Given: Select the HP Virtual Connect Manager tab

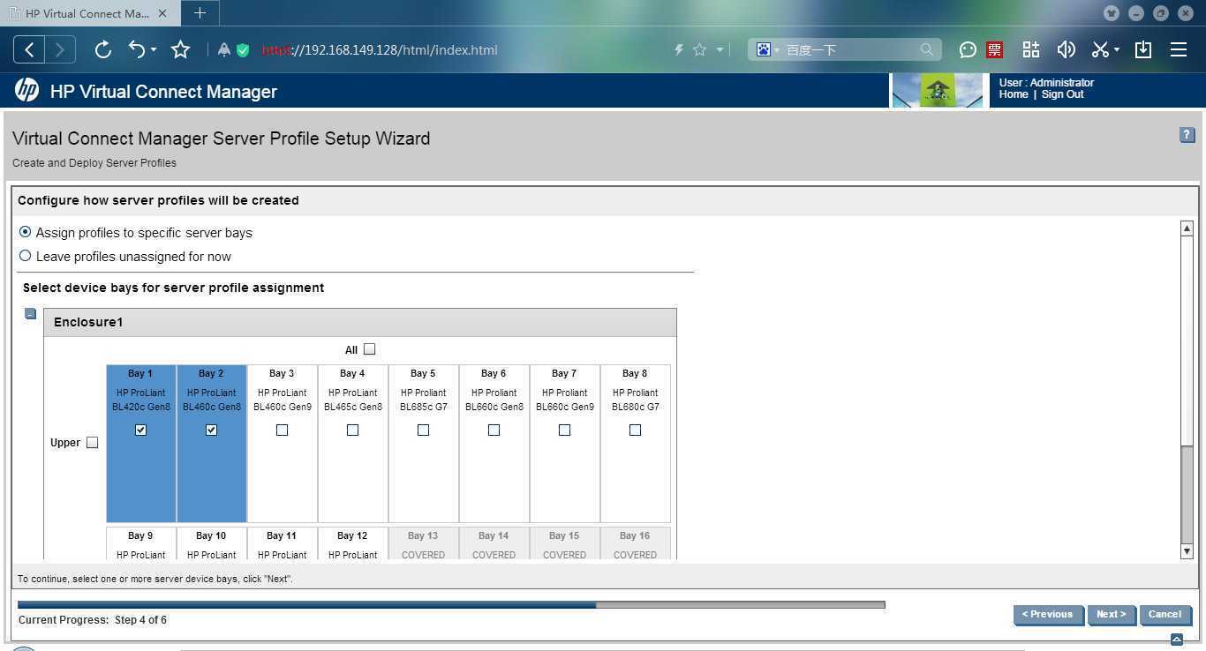Looking at the screenshot, I should pos(86,13).
